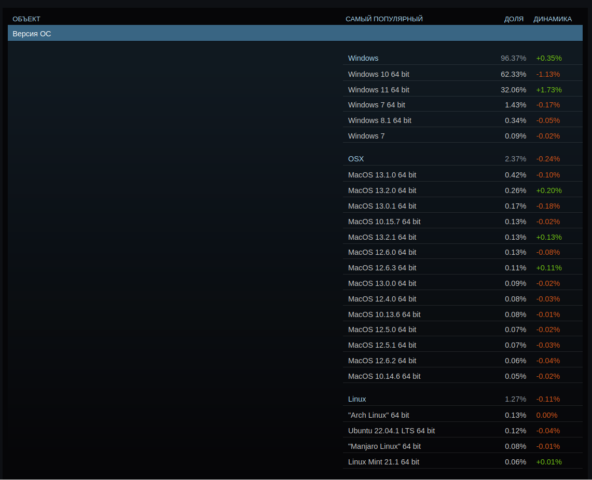Select the Windows 7 64 bit row
The image size is (592, 480).
click(x=462, y=105)
